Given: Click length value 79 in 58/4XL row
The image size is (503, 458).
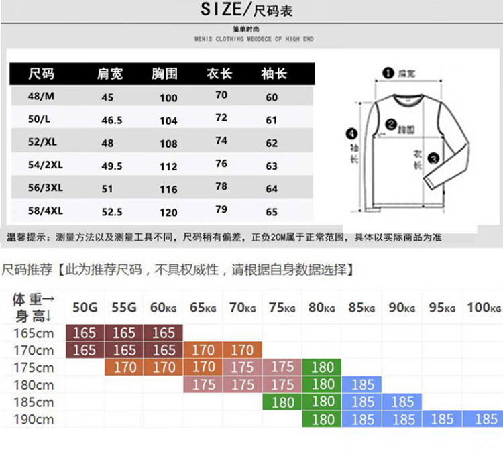Looking at the screenshot, I should (221, 209).
